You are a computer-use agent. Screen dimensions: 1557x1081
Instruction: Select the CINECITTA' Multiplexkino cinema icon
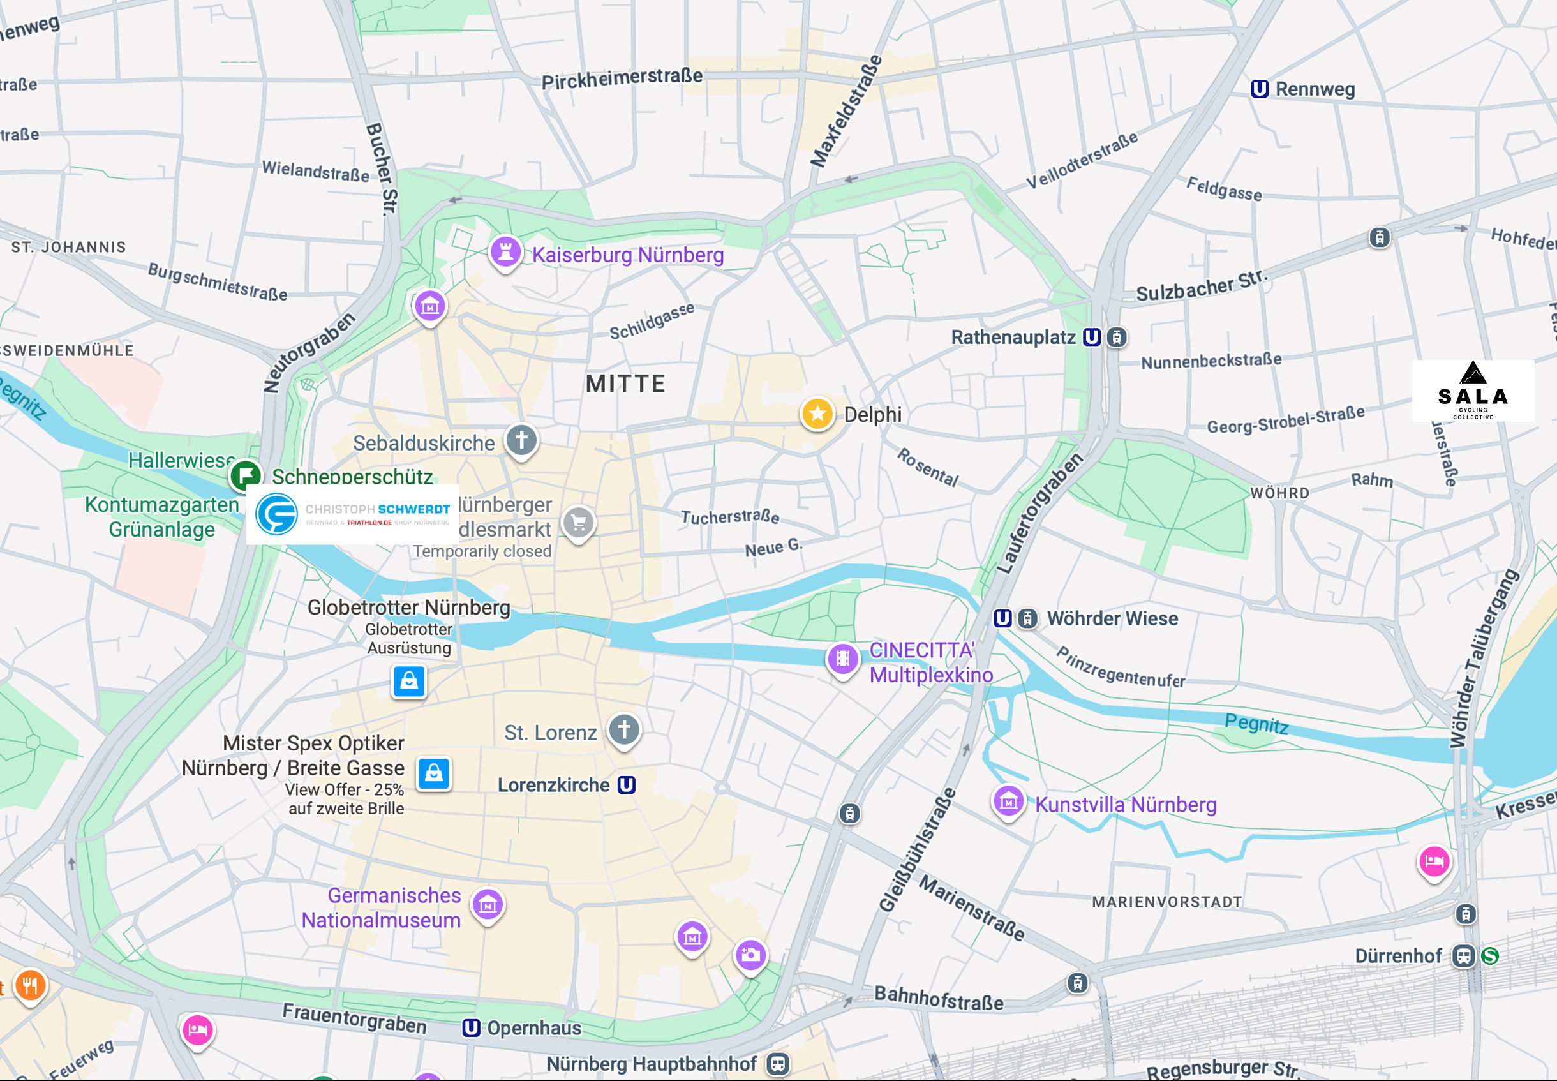[x=842, y=659]
